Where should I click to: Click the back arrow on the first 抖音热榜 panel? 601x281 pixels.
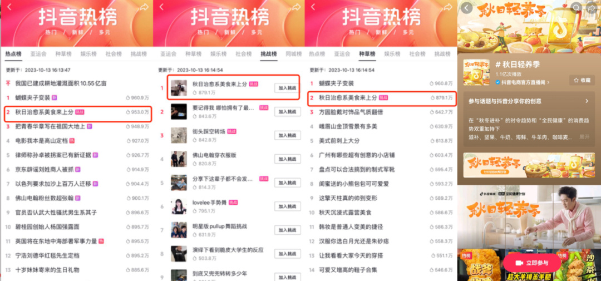pos(9,7)
